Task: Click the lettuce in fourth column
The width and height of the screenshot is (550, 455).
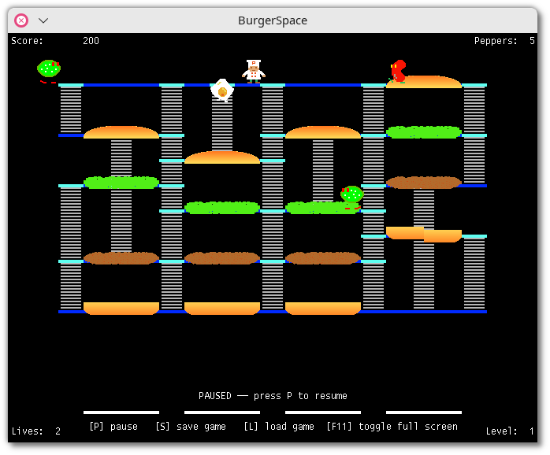Action: coord(424,132)
